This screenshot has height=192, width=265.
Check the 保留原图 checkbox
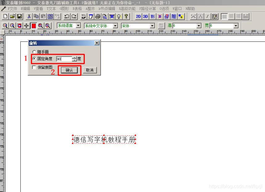click(34, 68)
